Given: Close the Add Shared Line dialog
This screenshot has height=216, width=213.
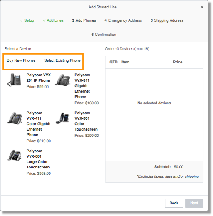Looking at the screenshot, I should 202,7.
